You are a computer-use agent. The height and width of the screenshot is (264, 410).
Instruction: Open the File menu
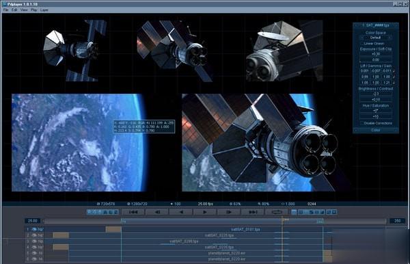pyautogui.click(x=5, y=10)
